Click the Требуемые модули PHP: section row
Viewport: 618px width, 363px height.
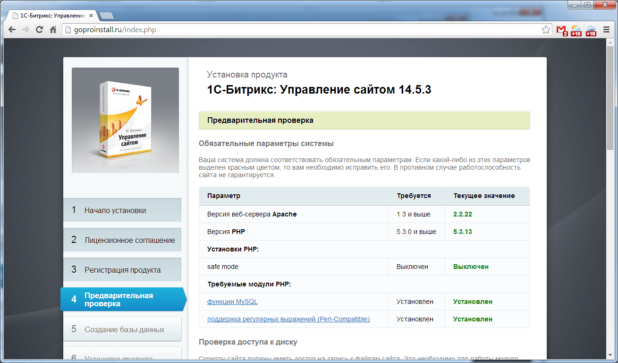pos(364,284)
